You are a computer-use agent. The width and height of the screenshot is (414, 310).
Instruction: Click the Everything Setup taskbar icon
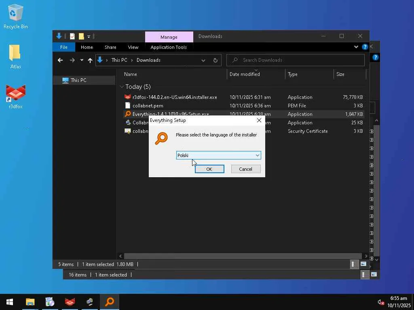tap(109, 302)
